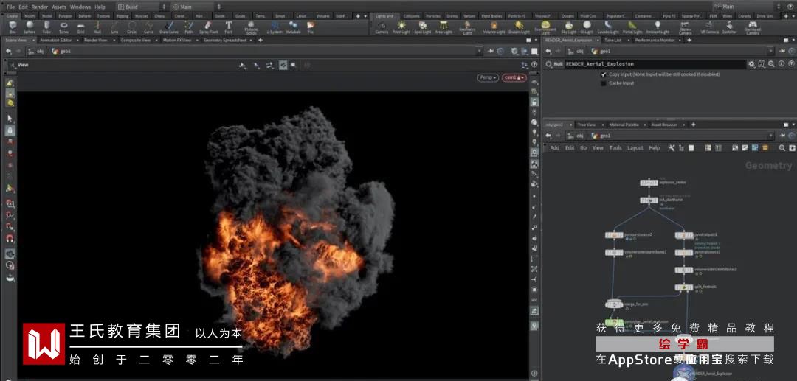Image resolution: width=797 pixels, height=381 pixels.
Task: Open parameter gear menu for the Null node
Action: pyautogui.click(x=751, y=64)
